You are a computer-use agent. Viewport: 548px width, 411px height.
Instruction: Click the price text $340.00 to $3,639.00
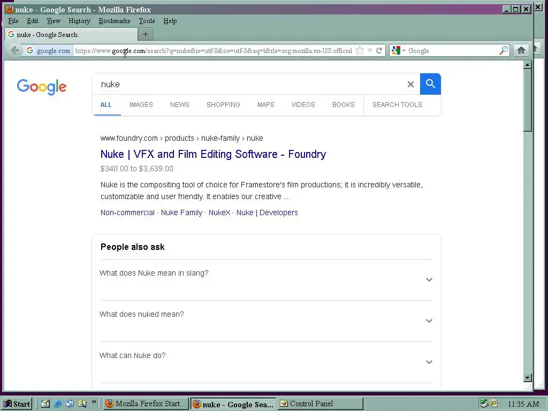click(136, 169)
